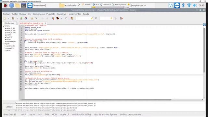Select the hoy [29] symbol
The width and height of the screenshot is (208, 117).
(x=9, y=37)
